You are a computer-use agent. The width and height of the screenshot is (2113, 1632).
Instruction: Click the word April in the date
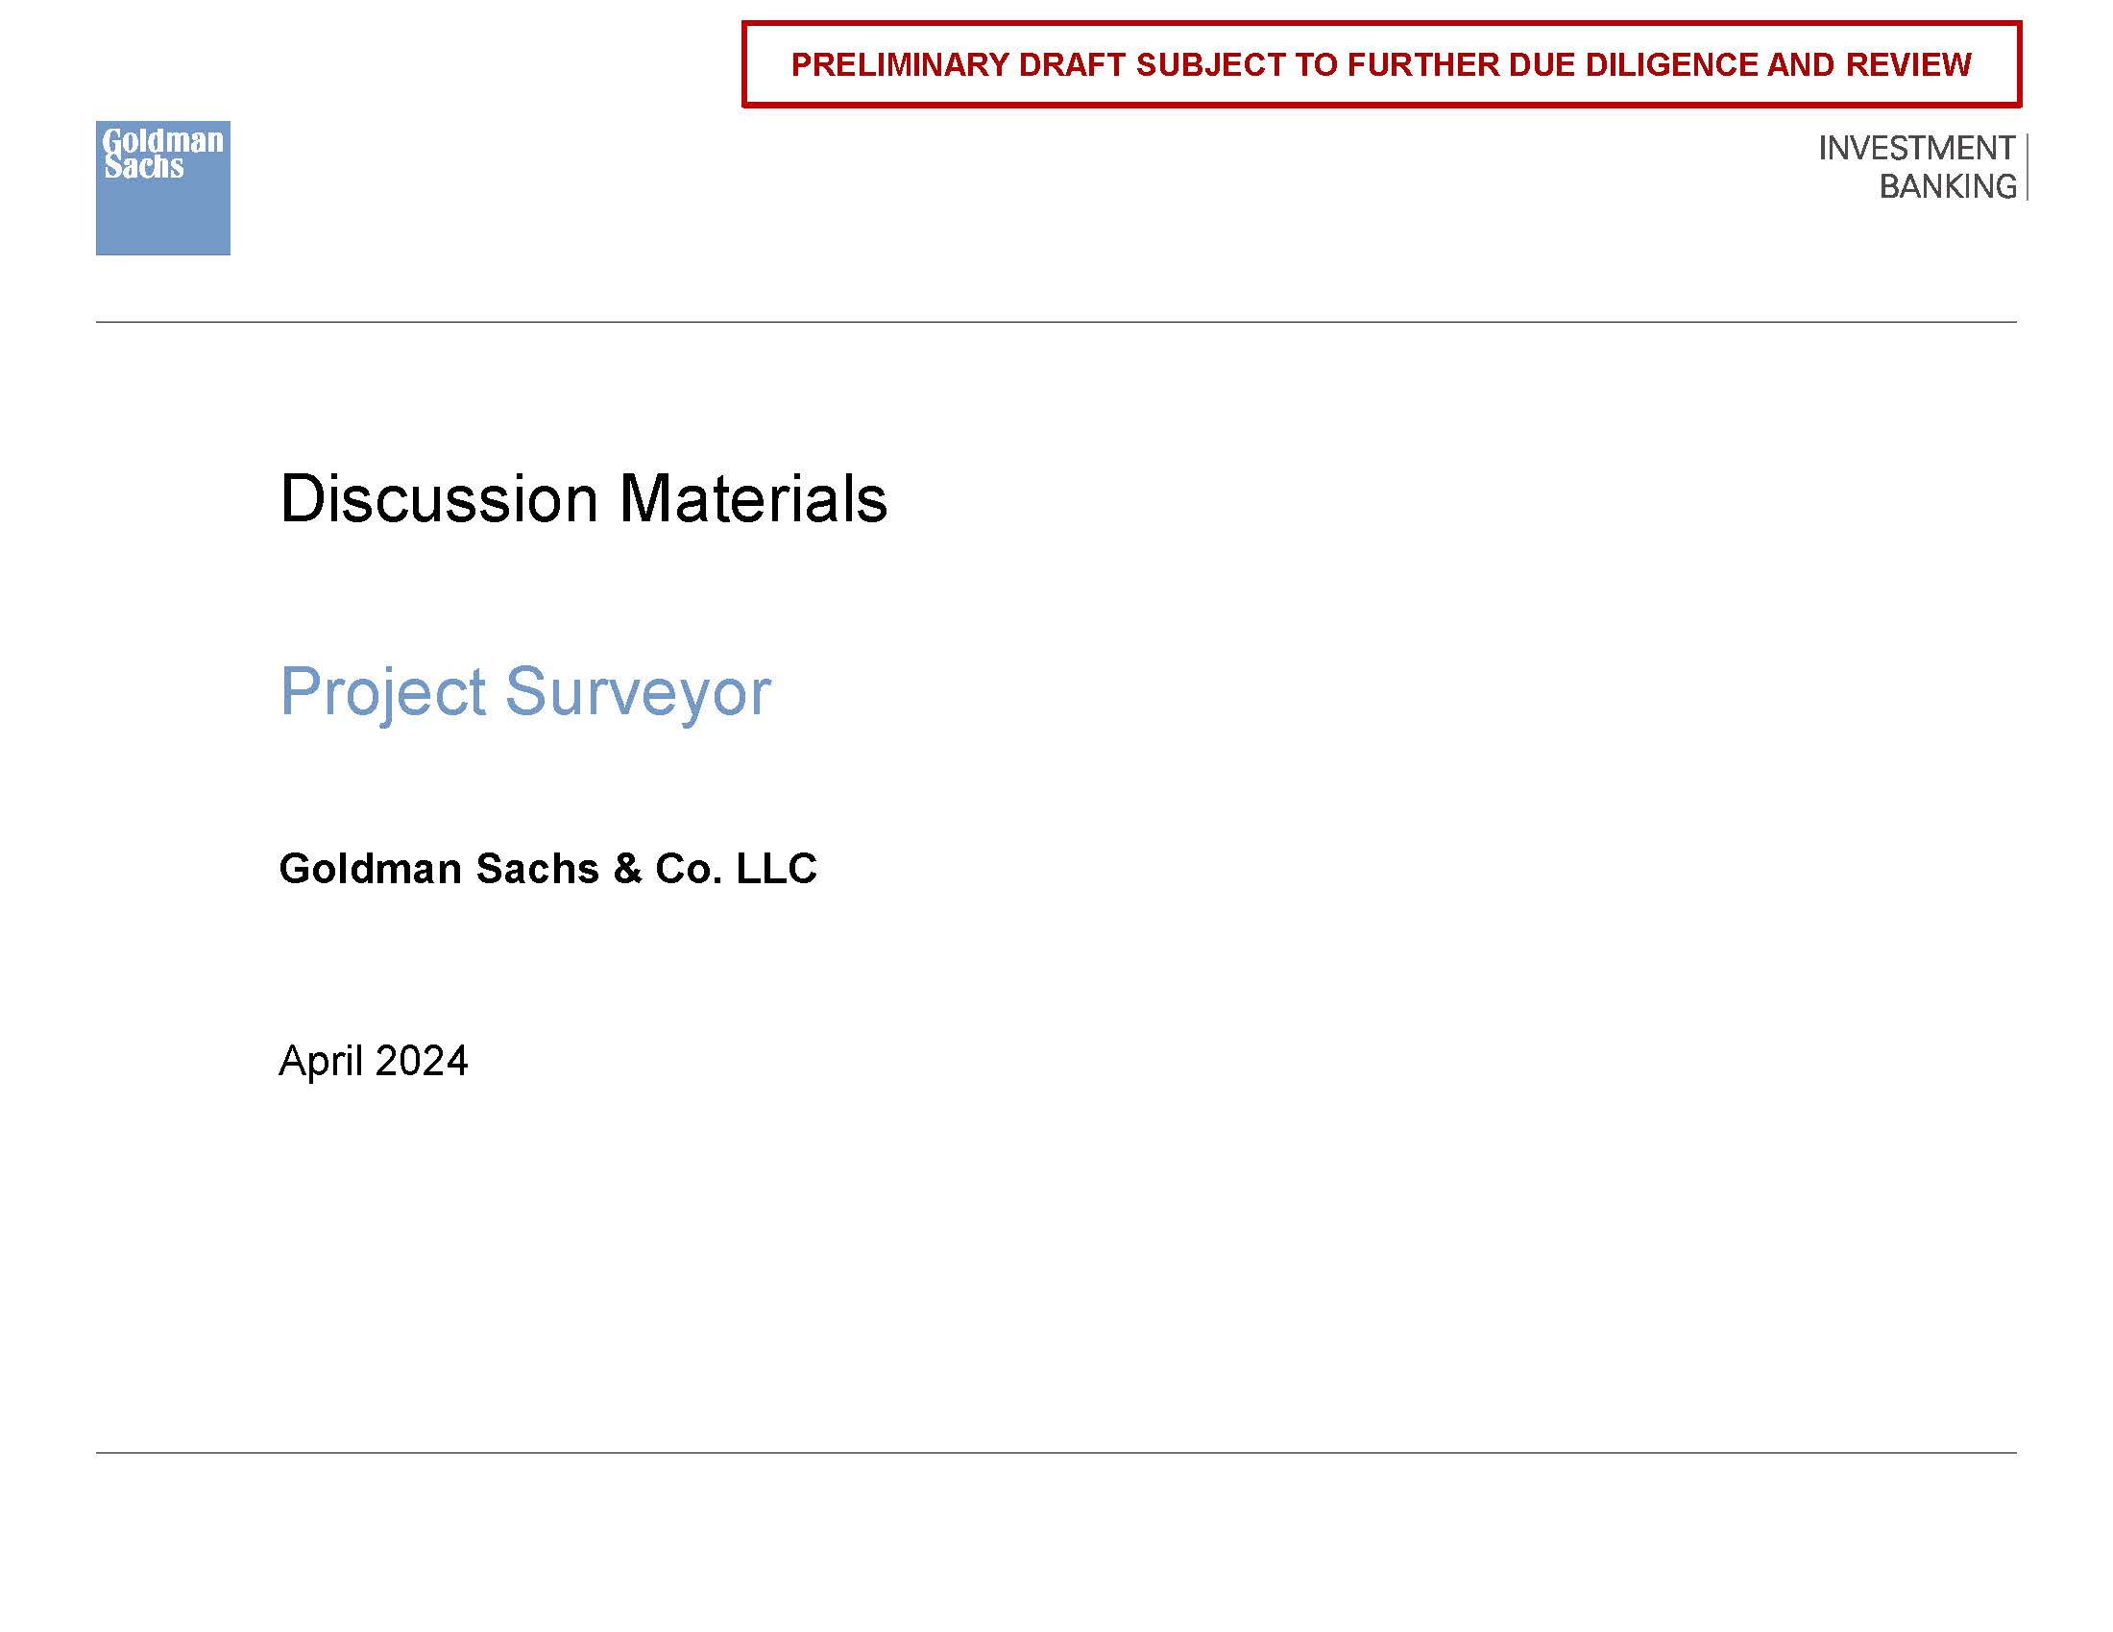point(320,1061)
